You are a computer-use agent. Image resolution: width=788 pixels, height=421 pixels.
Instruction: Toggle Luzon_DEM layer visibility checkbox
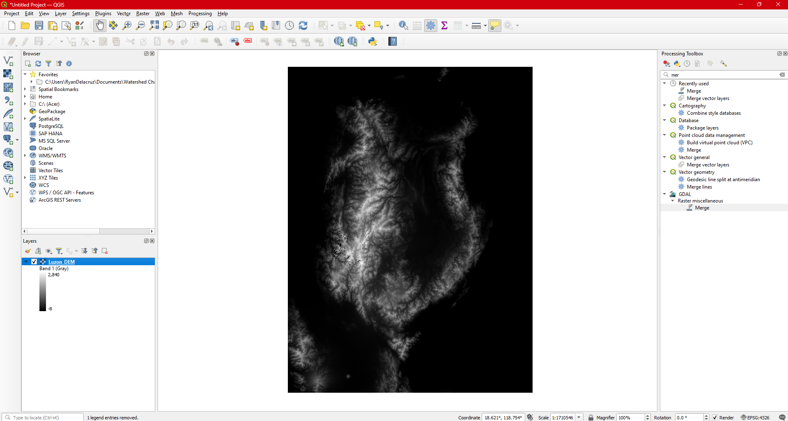tap(34, 262)
